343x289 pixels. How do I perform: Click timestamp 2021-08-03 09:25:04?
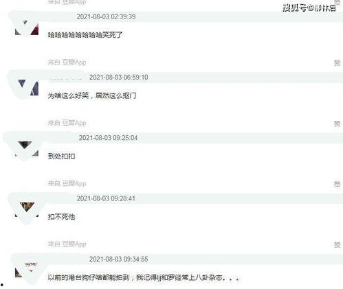[108, 138]
